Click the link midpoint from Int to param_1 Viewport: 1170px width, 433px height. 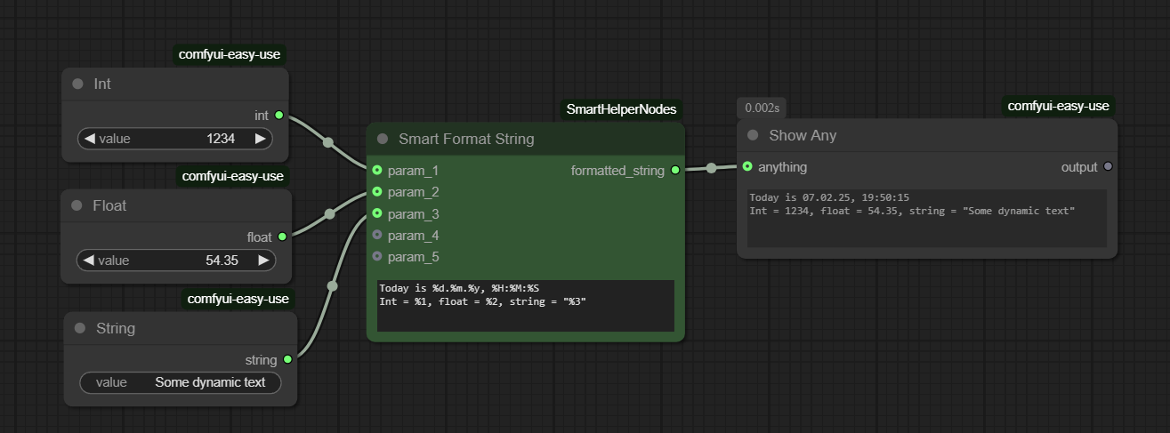(x=328, y=142)
